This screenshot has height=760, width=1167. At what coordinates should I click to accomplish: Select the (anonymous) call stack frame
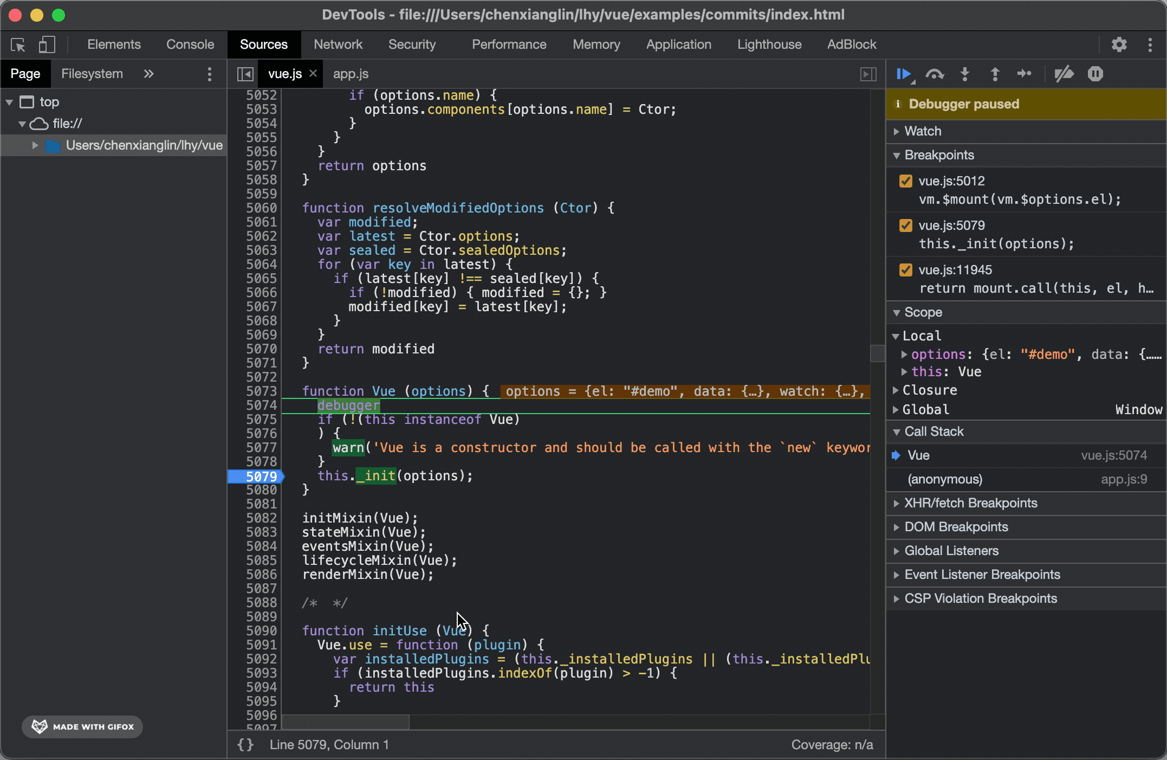point(944,479)
